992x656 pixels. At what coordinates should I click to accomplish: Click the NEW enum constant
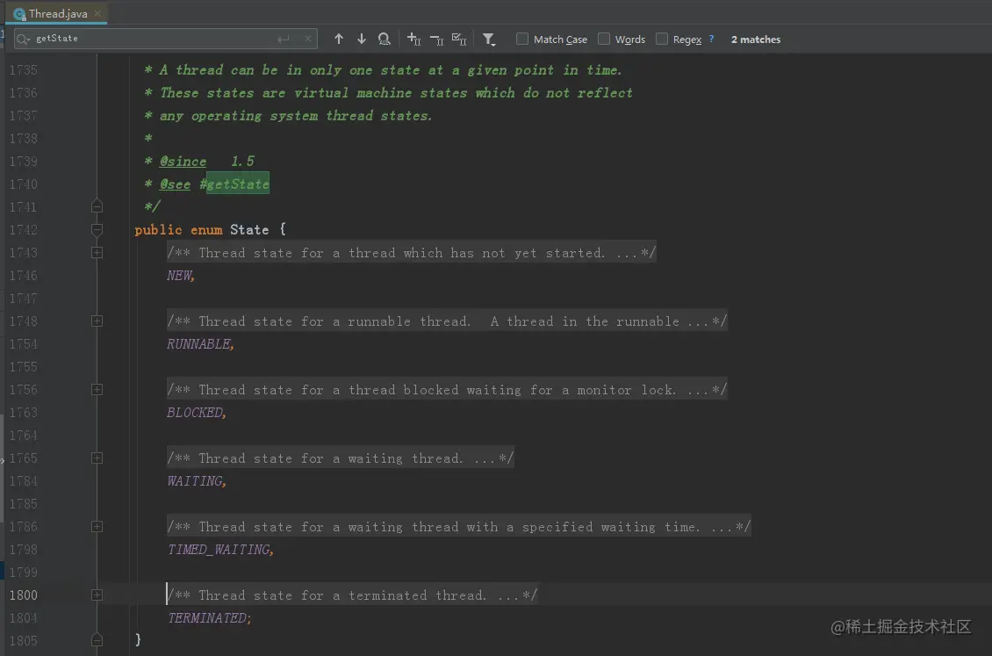pyautogui.click(x=180, y=275)
